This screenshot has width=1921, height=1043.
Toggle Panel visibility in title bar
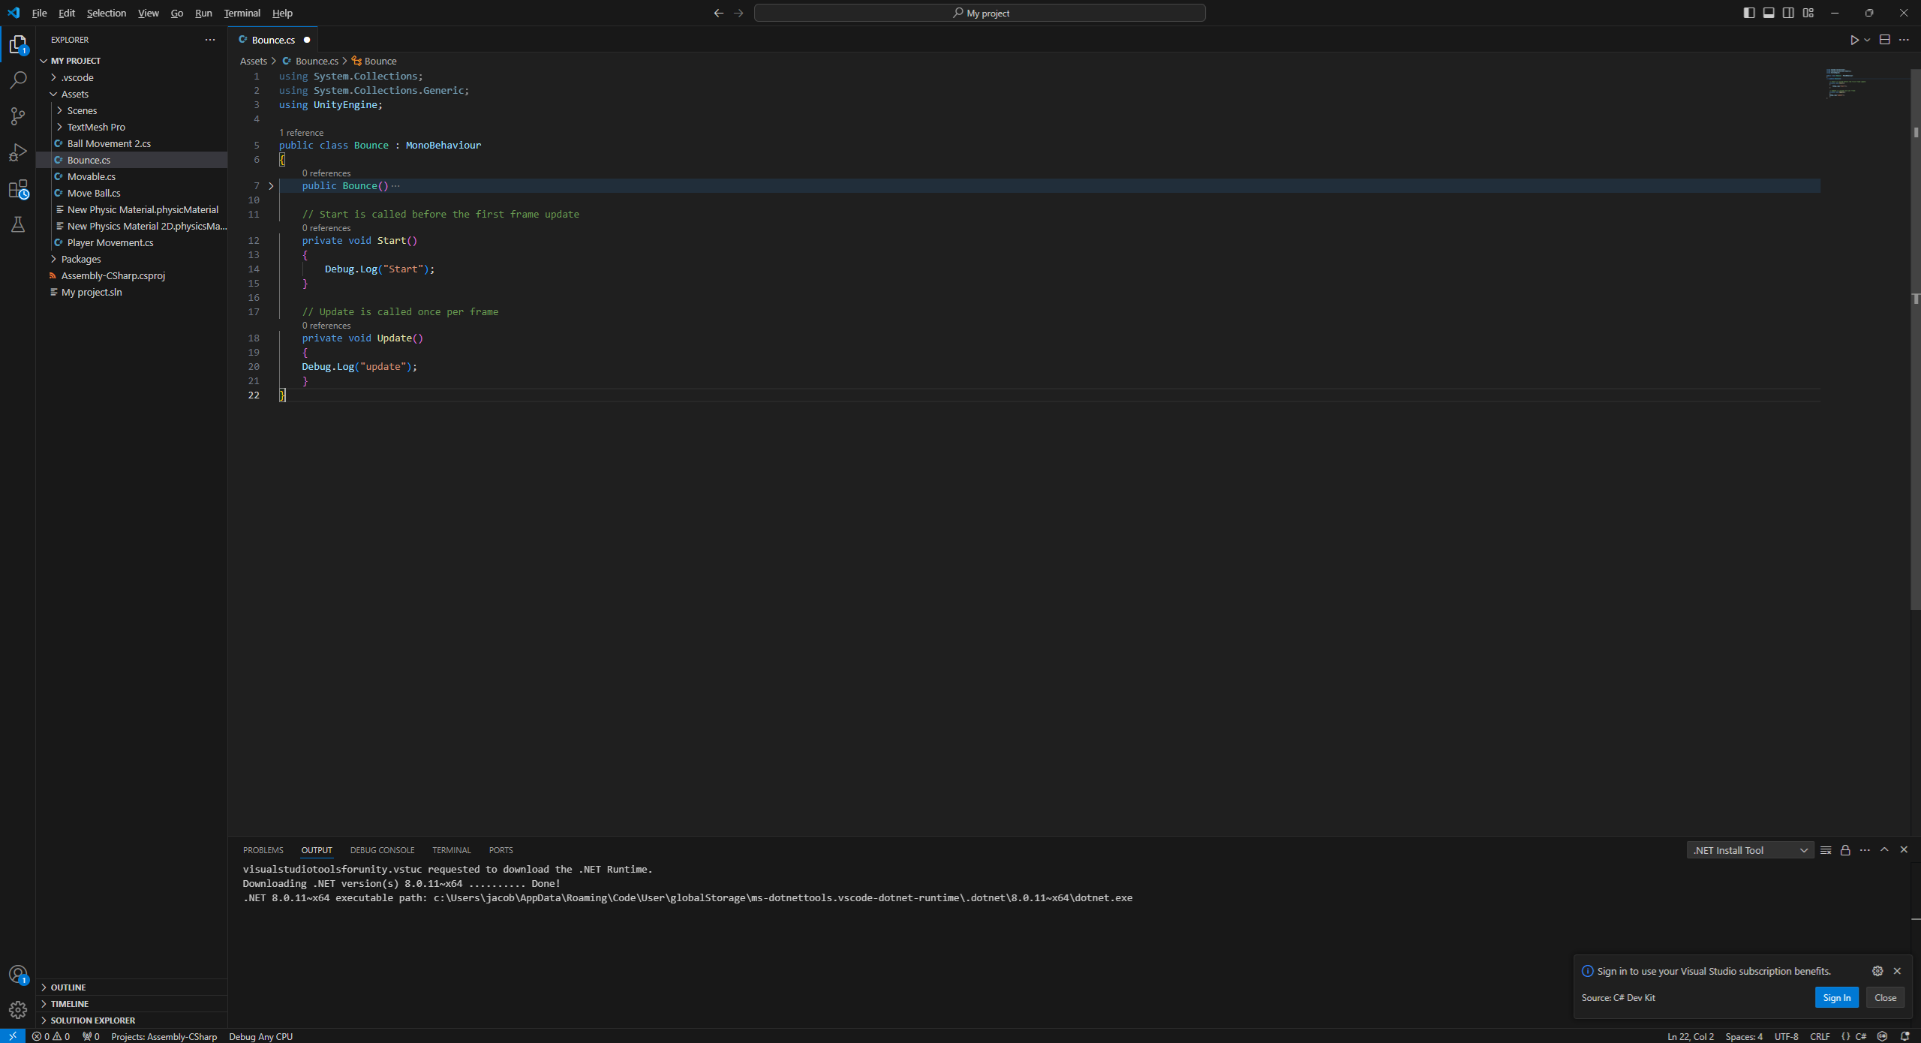(1769, 13)
